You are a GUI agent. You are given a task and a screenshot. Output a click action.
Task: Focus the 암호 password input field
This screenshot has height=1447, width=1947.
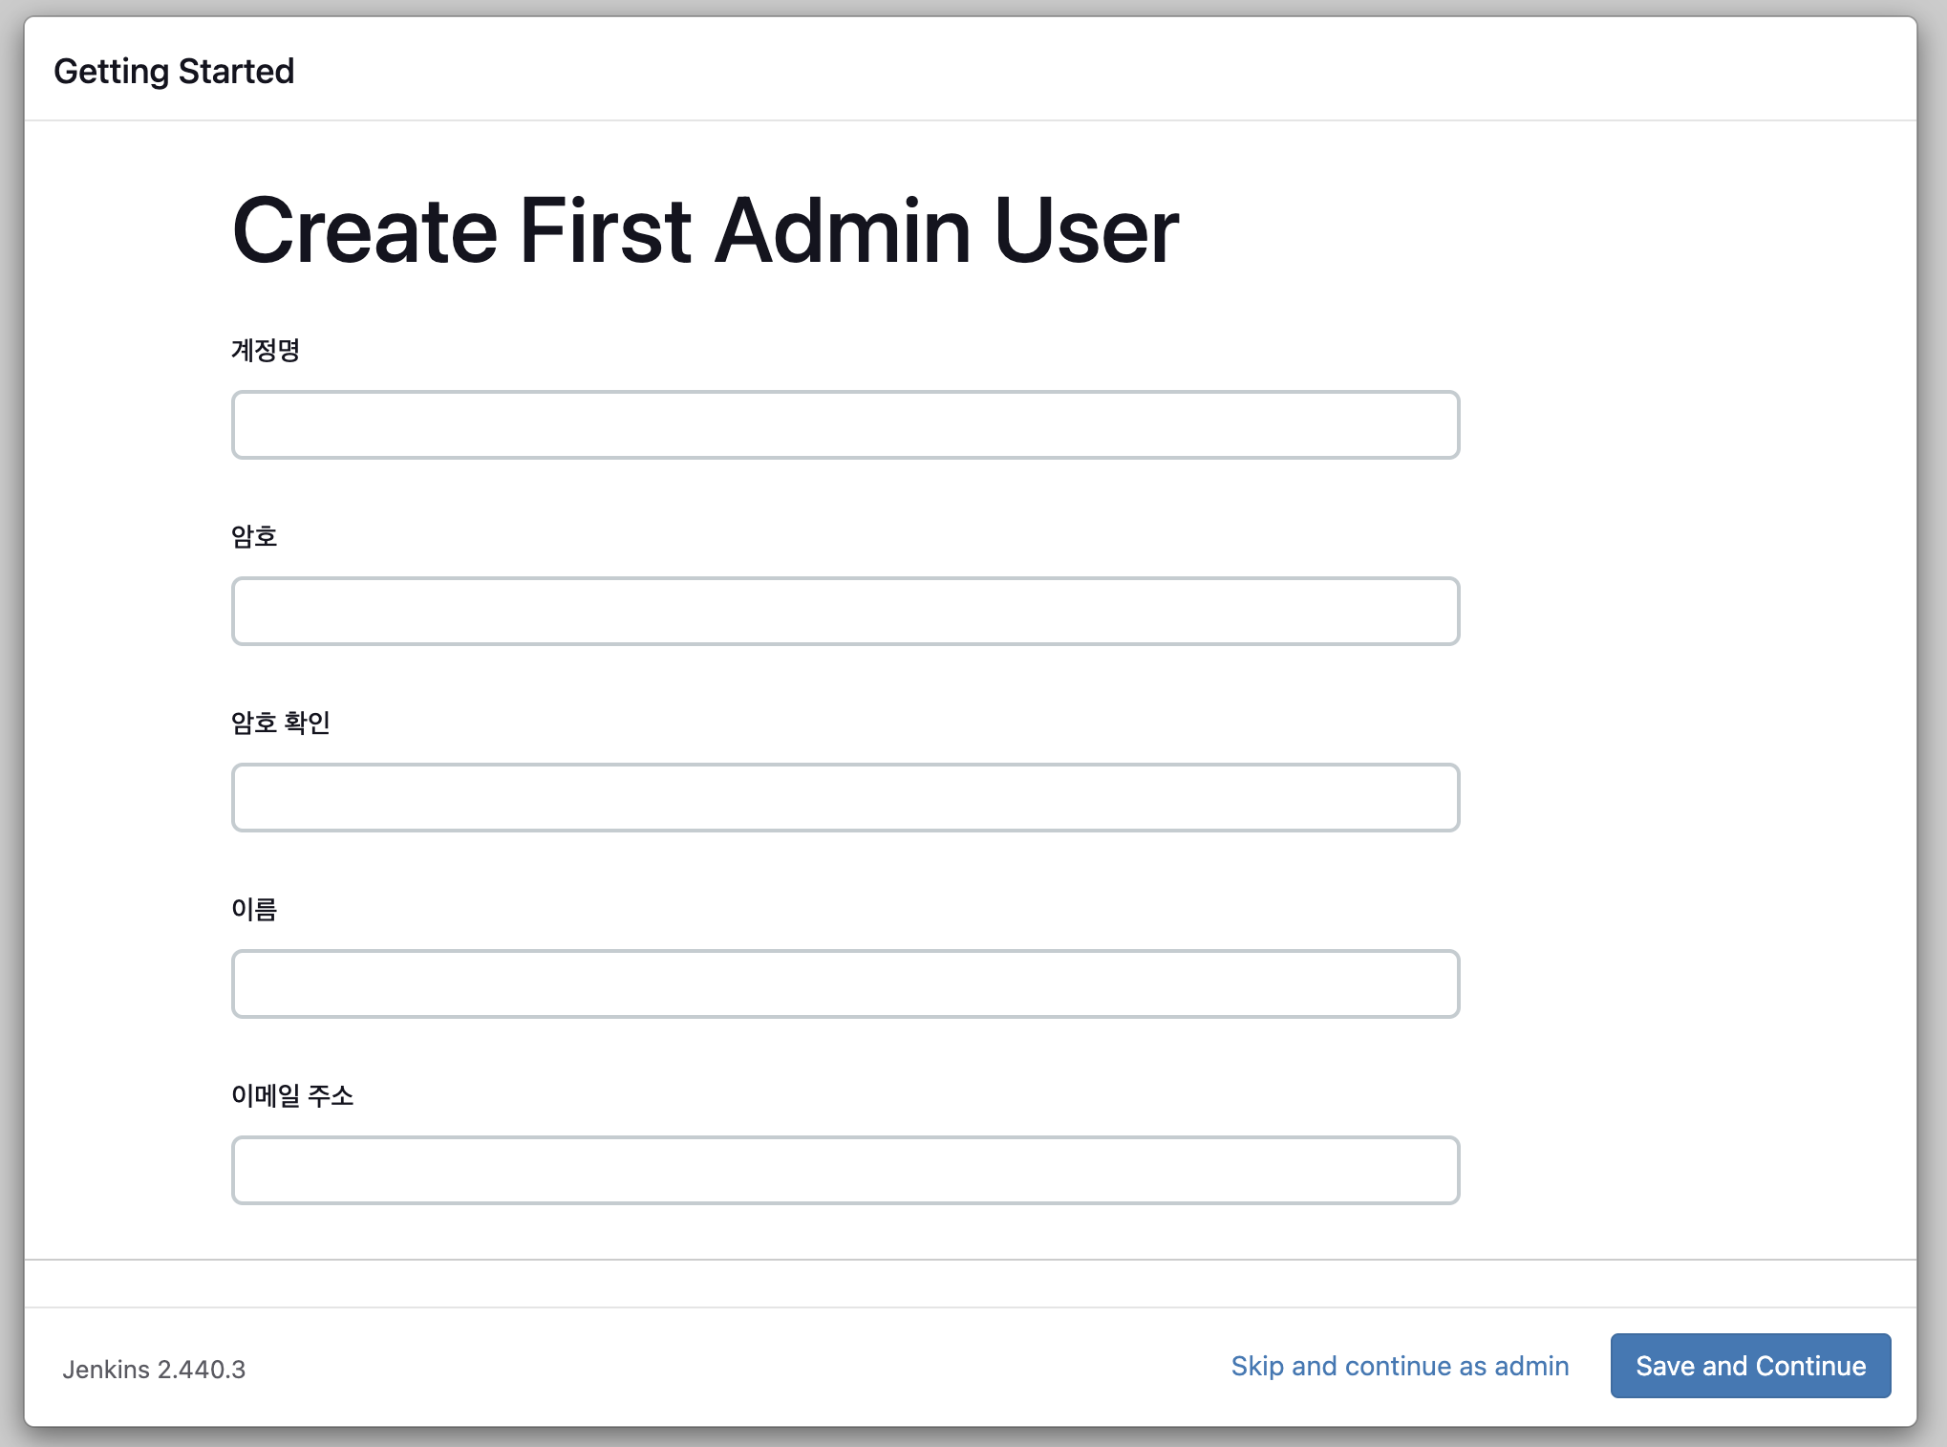tap(845, 611)
